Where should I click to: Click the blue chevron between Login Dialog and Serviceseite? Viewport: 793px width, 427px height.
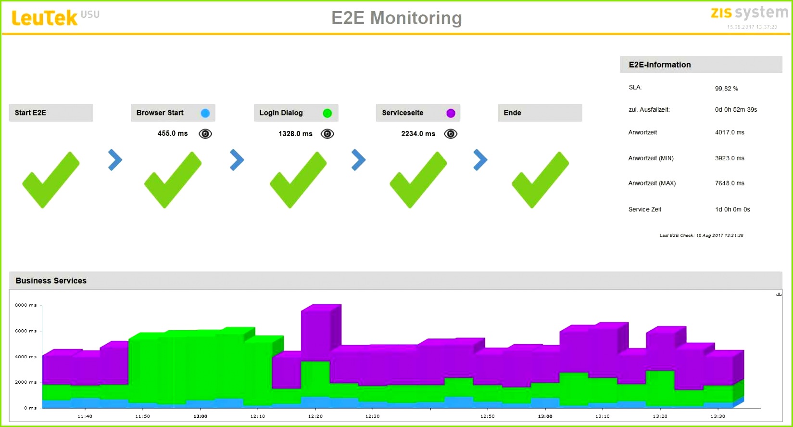tap(359, 160)
